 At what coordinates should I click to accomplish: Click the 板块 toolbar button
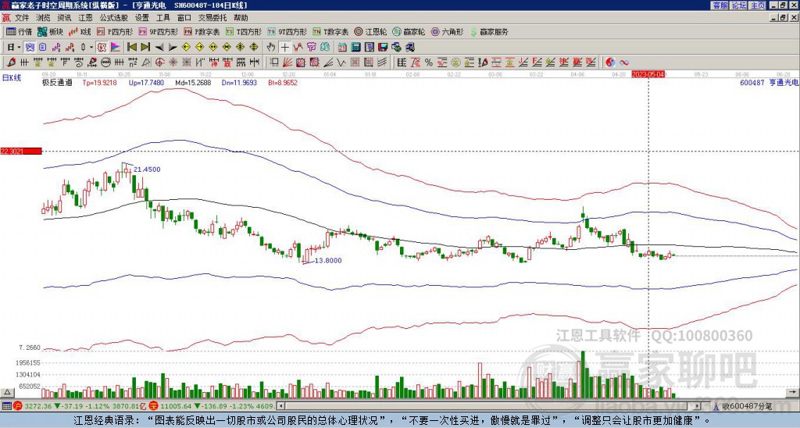point(50,32)
